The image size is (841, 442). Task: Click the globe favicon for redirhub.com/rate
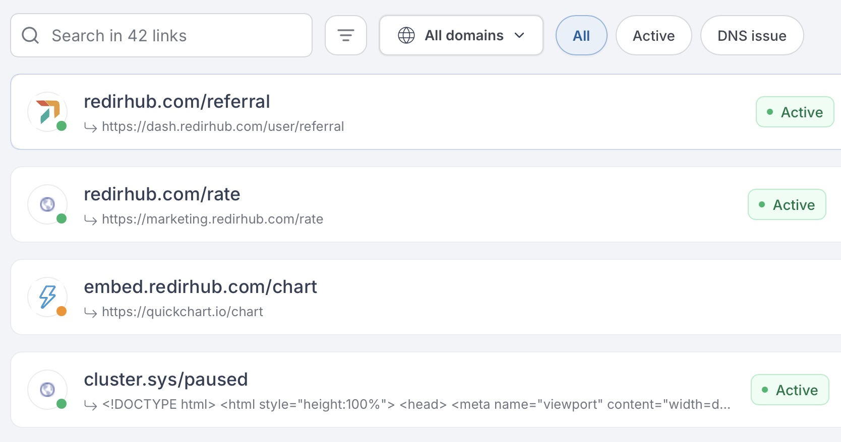click(47, 204)
